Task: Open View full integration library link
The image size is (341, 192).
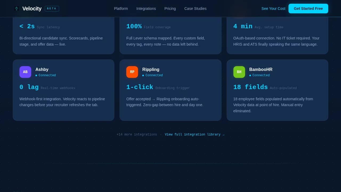Action: point(194,135)
